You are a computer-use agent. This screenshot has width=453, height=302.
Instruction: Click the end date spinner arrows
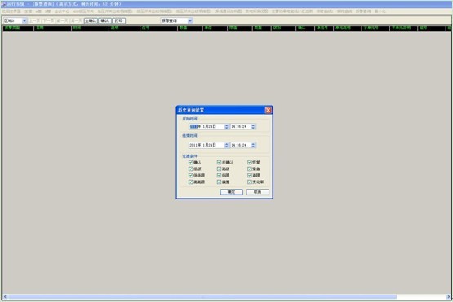pos(227,145)
